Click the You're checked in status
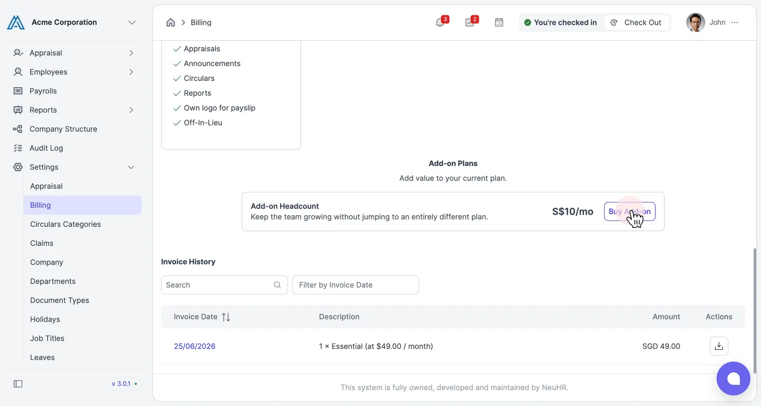The width and height of the screenshot is (761, 406). click(x=560, y=22)
